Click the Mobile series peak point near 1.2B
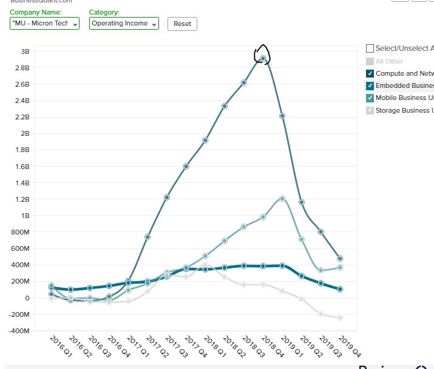 click(282, 199)
